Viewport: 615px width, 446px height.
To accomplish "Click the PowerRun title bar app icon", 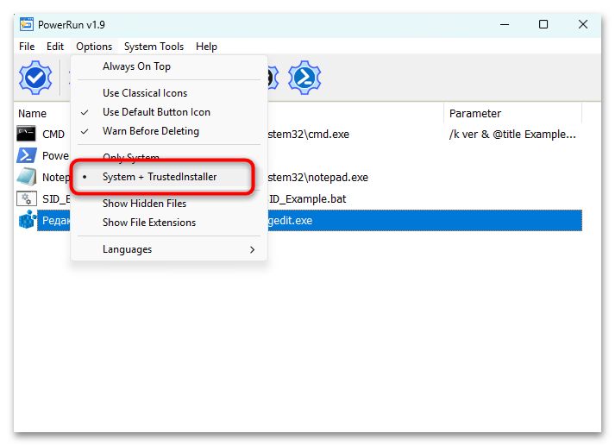I will (27, 24).
